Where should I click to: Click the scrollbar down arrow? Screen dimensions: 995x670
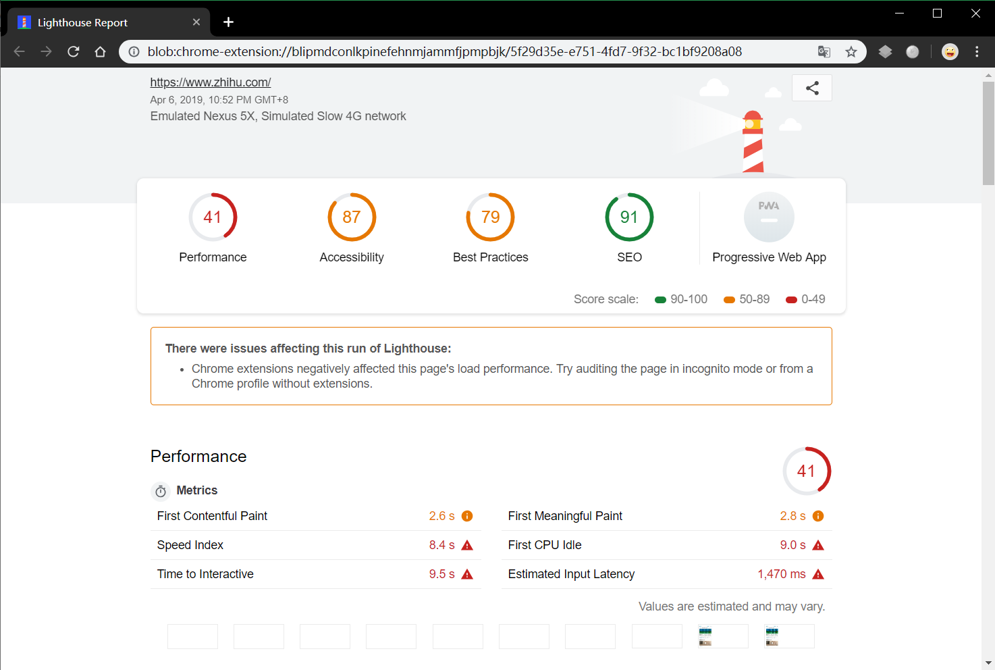[989, 663]
